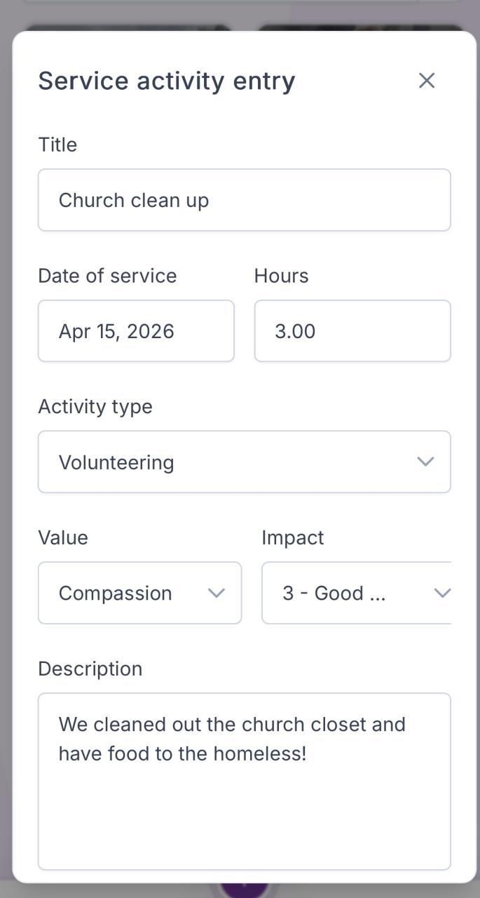Click the "Impact" field label
The height and width of the screenshot is (898, 480).
tap(292, 537)
